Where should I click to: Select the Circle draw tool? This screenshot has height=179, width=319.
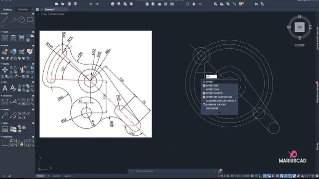21,20
